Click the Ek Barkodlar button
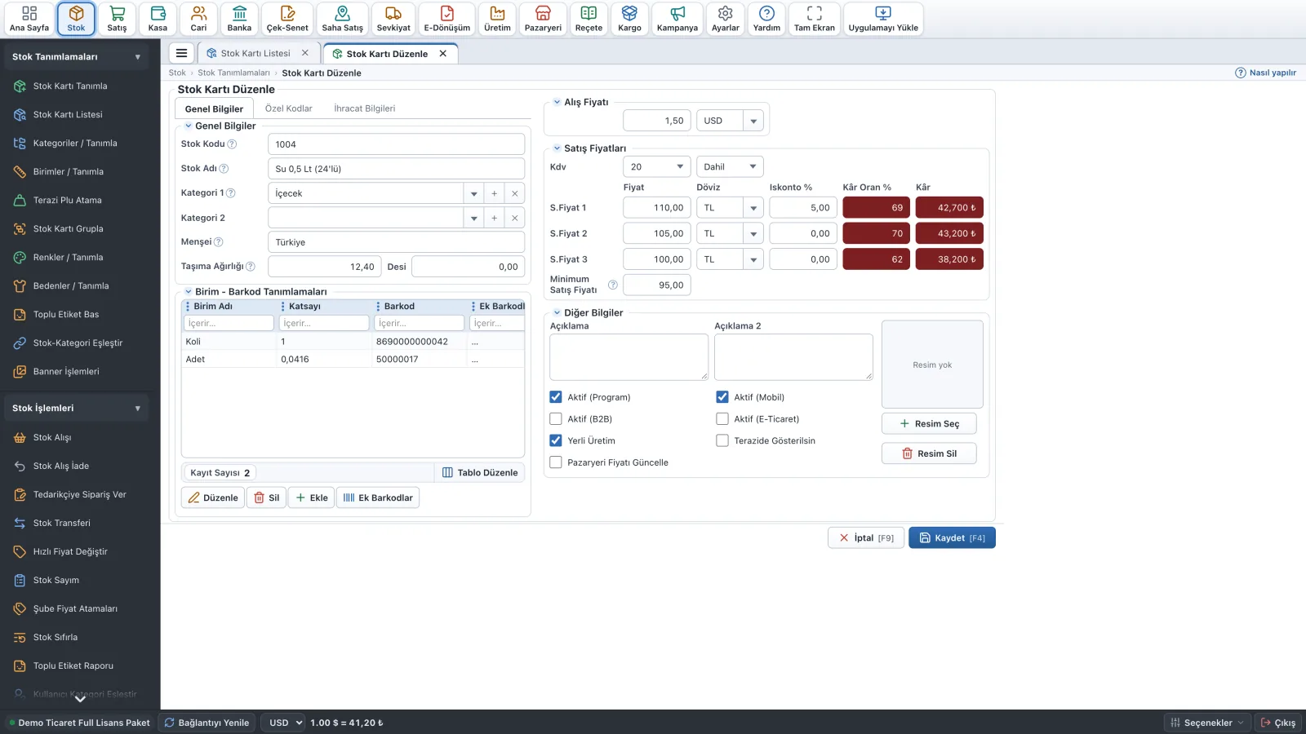This screenshot has width=1306, height=734. tap(377, 497)
